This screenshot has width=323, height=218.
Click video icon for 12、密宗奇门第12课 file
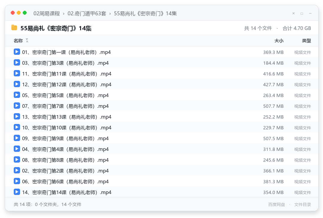pos(17,84)
